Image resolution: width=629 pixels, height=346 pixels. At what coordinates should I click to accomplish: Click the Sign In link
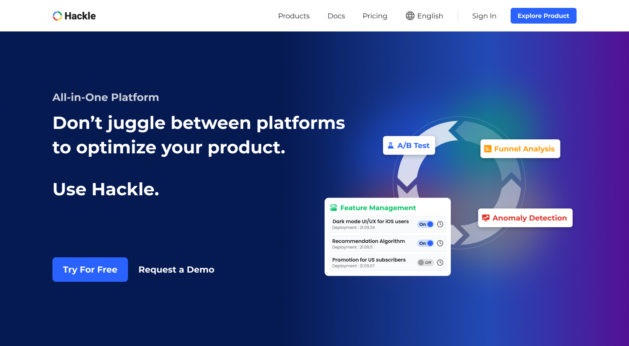point(484,16)
